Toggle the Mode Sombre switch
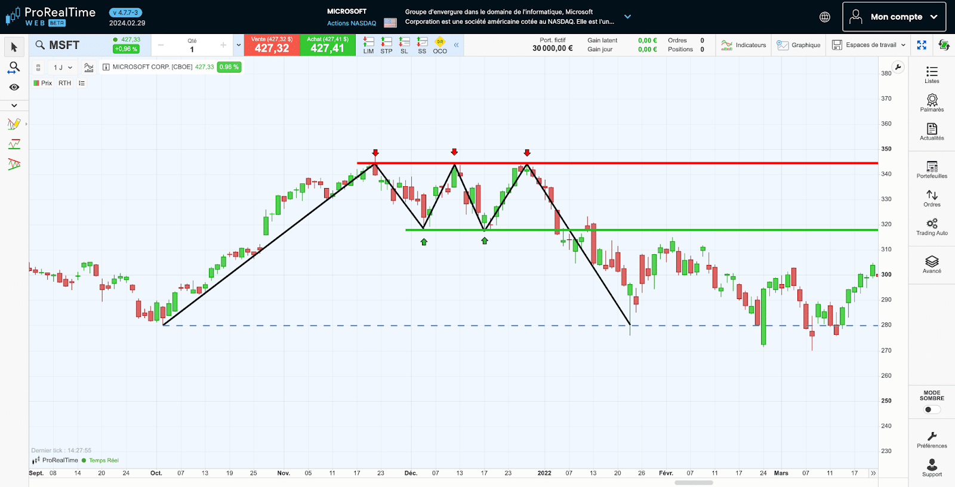 (931, 409)
